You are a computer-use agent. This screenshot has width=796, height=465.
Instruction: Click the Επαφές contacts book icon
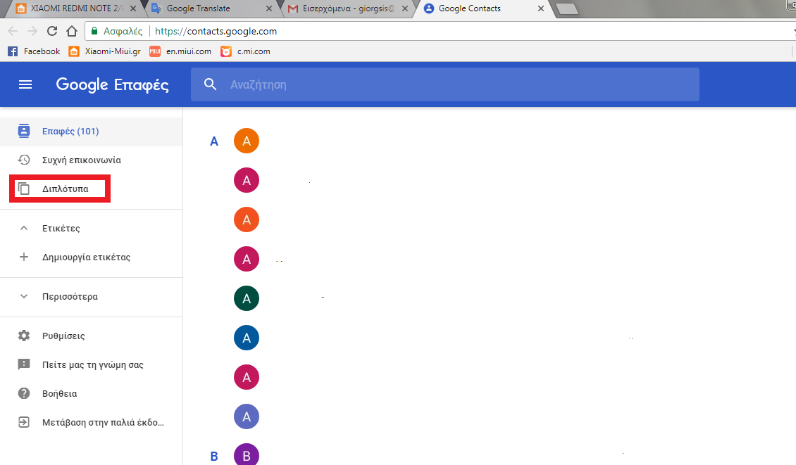pyautogui.click(x=24, y=131)
